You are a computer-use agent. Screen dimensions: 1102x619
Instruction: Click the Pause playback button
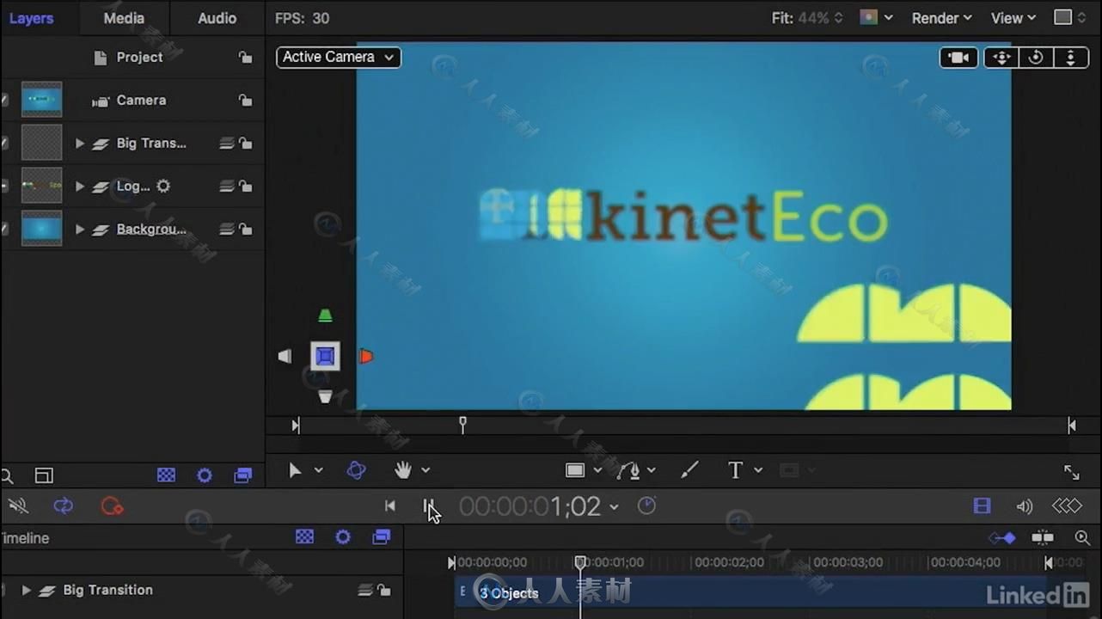429,506
